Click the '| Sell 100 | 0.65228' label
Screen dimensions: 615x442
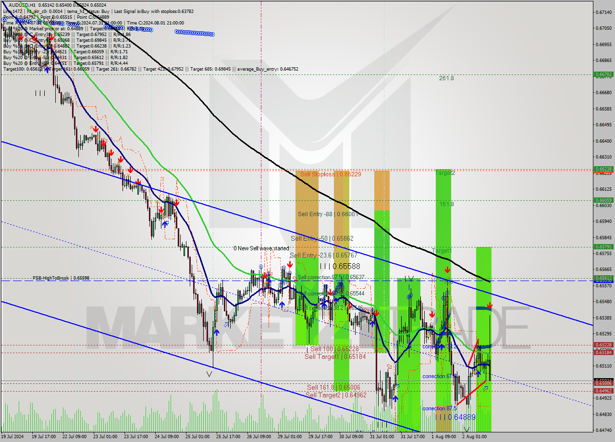click(332, 349)
